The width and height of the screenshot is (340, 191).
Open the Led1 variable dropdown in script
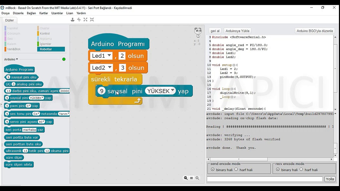pyautogui.click(x=109, y=56)
